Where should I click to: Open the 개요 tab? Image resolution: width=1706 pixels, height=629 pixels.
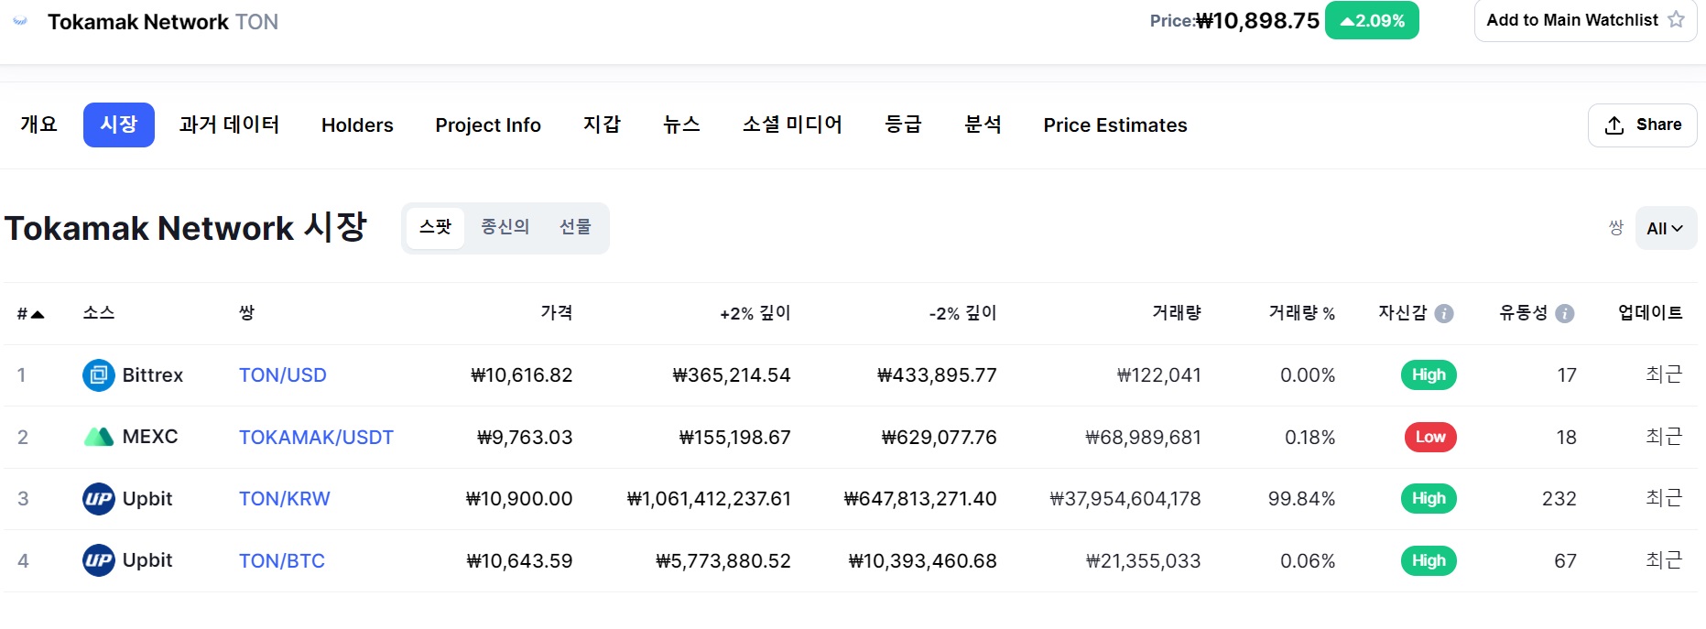click(39, 125)
